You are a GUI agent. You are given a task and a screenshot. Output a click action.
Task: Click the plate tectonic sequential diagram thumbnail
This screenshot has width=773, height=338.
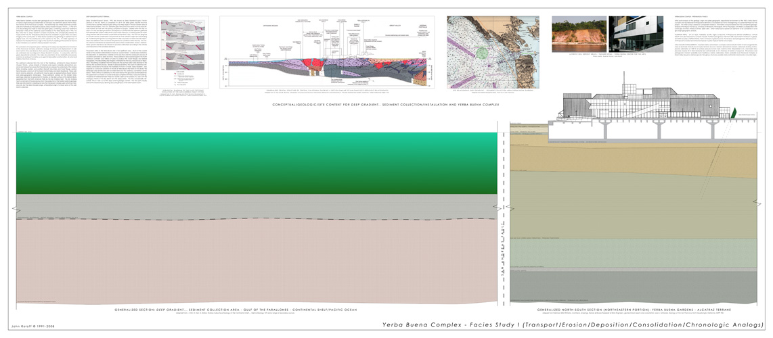tap(182, 51)
